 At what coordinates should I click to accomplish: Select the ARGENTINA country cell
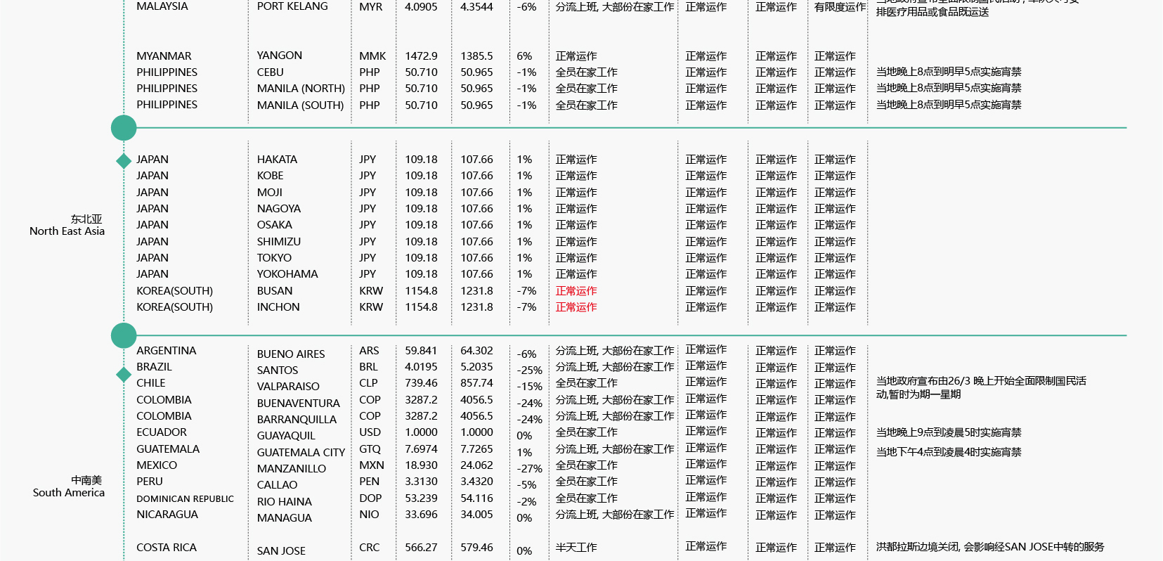167,351
